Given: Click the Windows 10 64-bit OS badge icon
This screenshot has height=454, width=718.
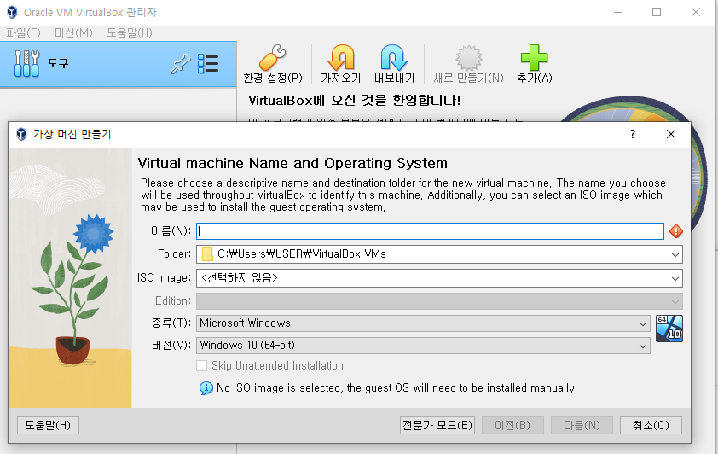Looking at the screenshot, I should 669,329.
